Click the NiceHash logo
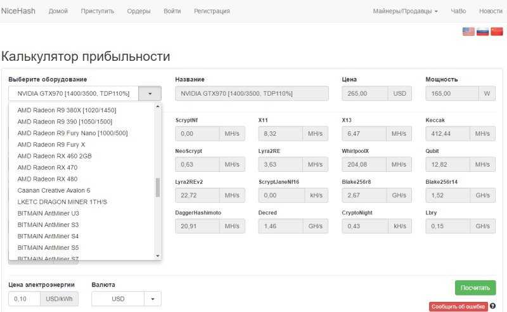The height and width of the screenshot is (312, 507). point(18,11)
